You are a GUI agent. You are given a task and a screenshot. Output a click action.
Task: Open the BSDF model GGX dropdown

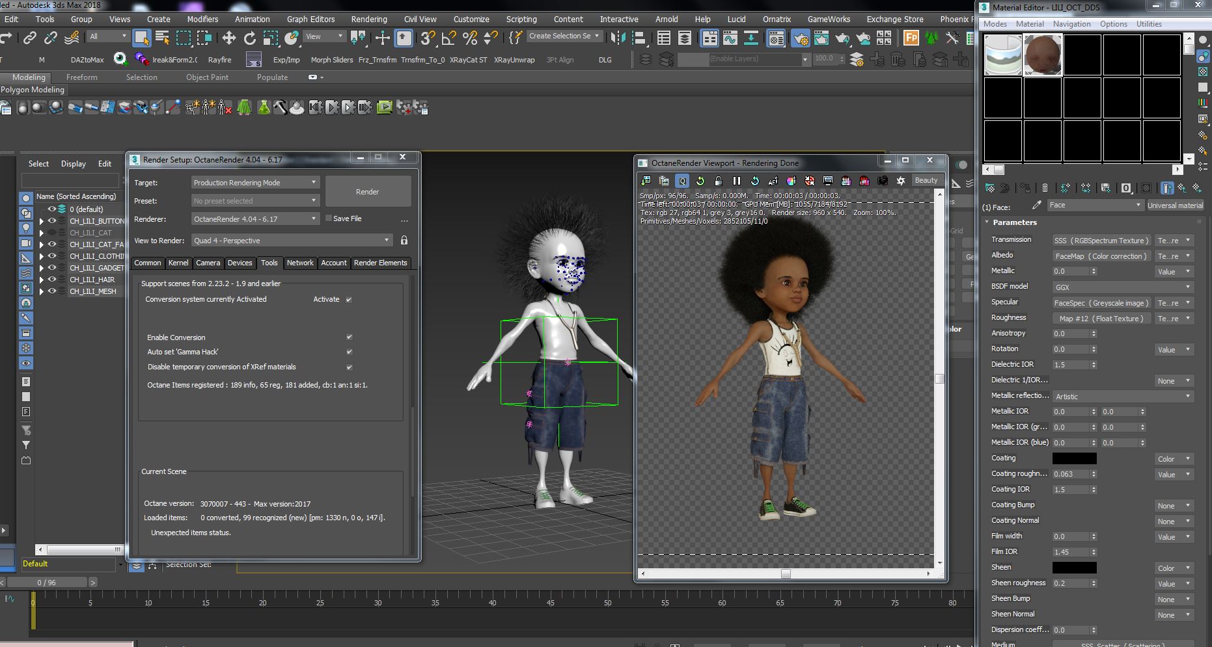1122,287
